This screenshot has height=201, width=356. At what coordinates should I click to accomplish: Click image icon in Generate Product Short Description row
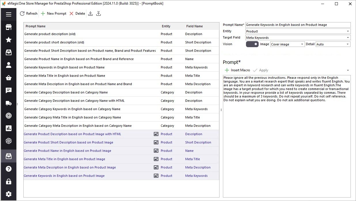click(x=156, y=142)
